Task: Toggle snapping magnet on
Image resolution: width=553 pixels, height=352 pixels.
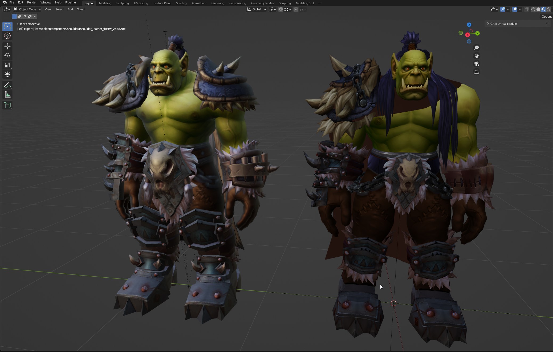Action: tap(280, 9)
